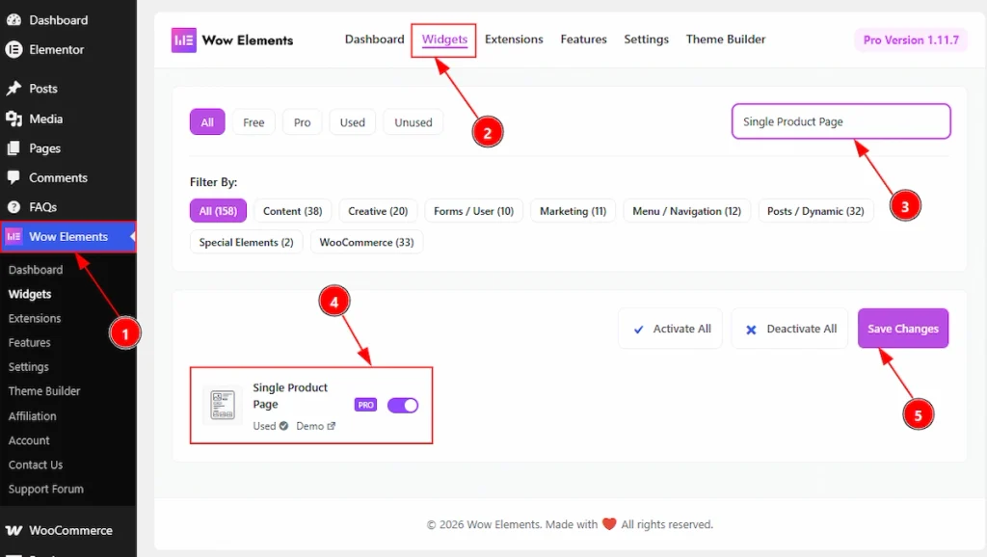Click the WooCommerce logo icon in sidebar
Image resolution: width=987 pixels, height=557 pixels.
[x=13, y=531]
